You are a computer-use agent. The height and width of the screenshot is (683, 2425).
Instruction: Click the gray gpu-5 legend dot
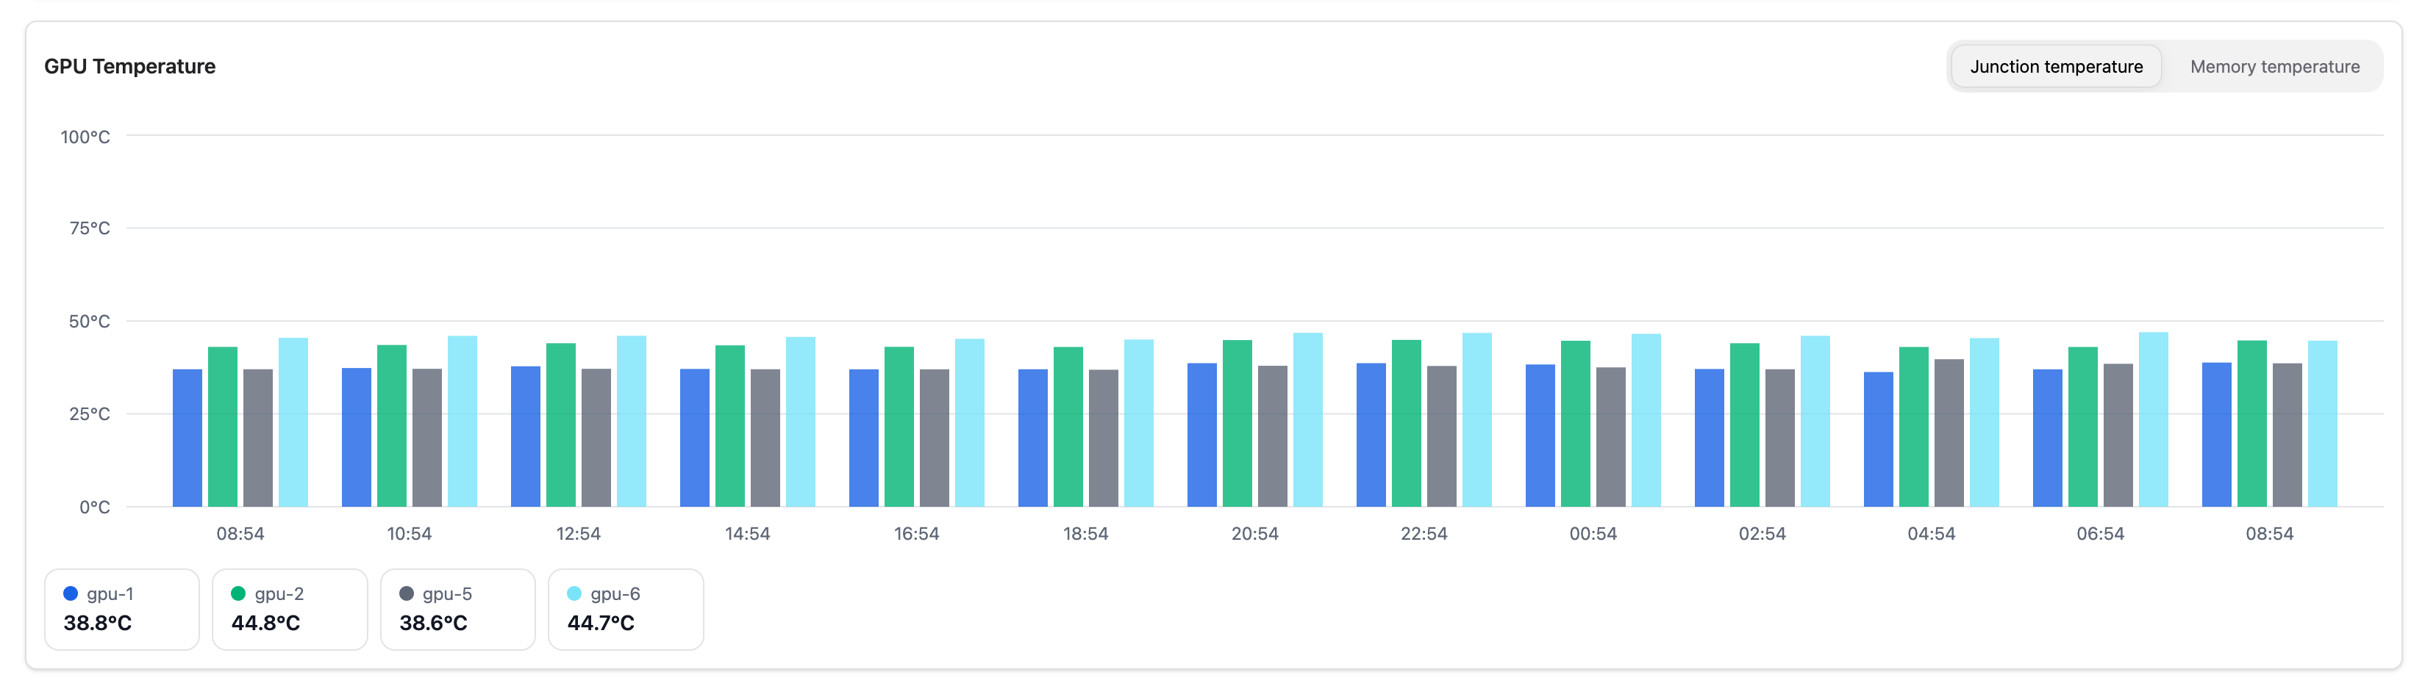pos(405,593)
